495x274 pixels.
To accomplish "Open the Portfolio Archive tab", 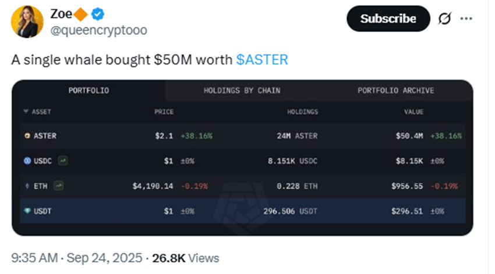I will (x=395, y=91).
